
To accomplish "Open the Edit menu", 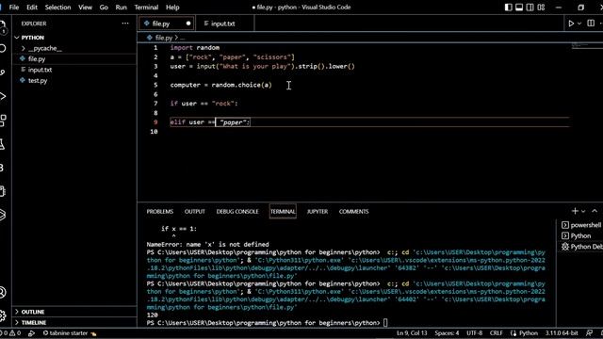I will [x=32, y=8].
